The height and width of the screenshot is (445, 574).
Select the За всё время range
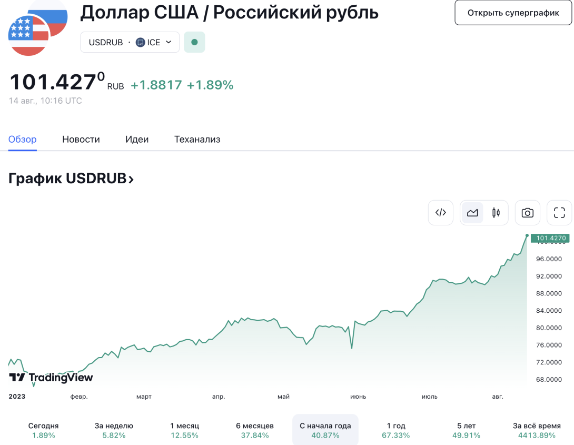537,430
